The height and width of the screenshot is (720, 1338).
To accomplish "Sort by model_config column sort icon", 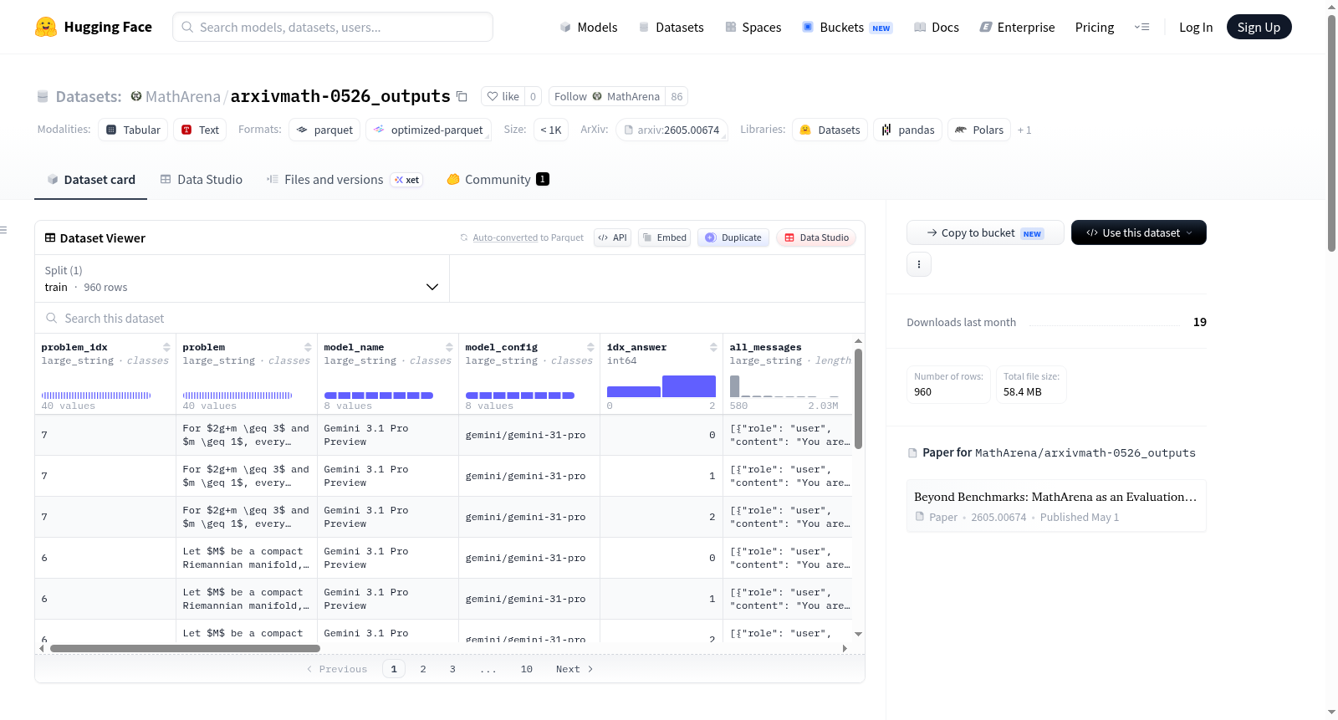I will [x=590, y=347].
